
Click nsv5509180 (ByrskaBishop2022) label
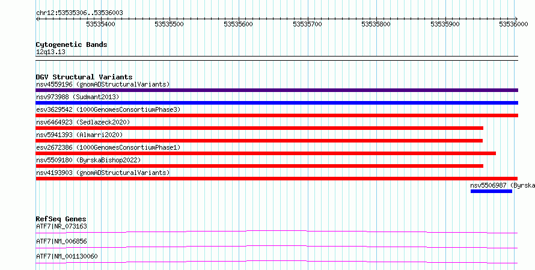point(88,160)
